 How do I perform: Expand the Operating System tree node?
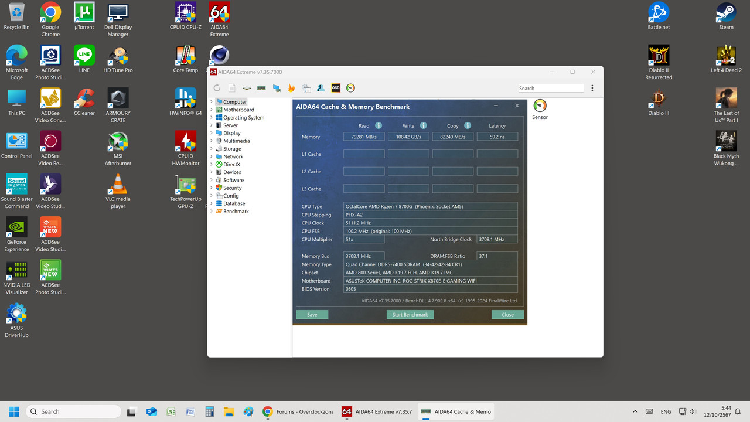click(212, 117)
